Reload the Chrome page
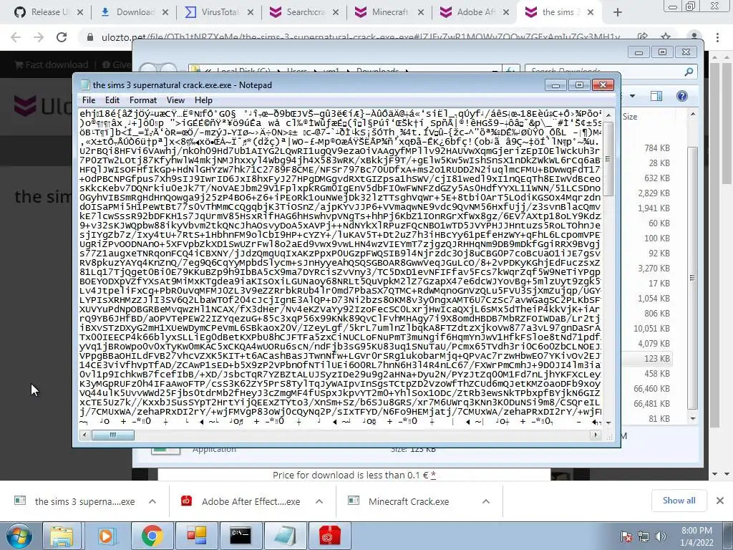733x550 pixels. (x=62, y=37)
